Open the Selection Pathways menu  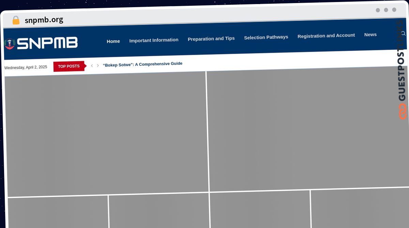266,37
